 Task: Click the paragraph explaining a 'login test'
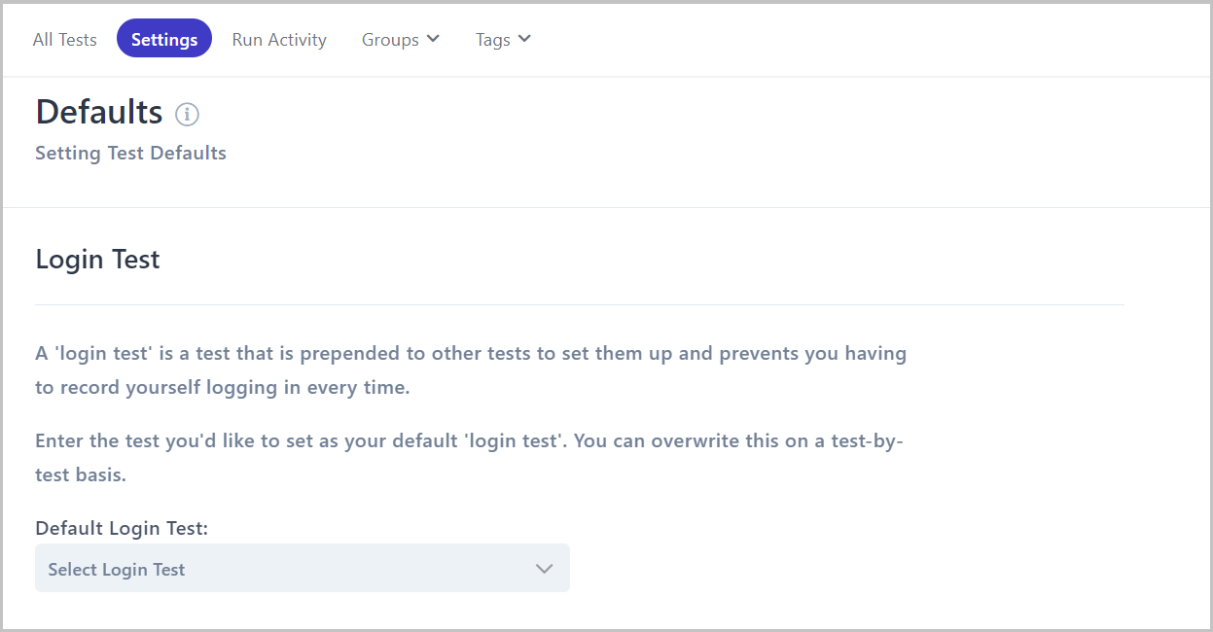pos(471,369)
